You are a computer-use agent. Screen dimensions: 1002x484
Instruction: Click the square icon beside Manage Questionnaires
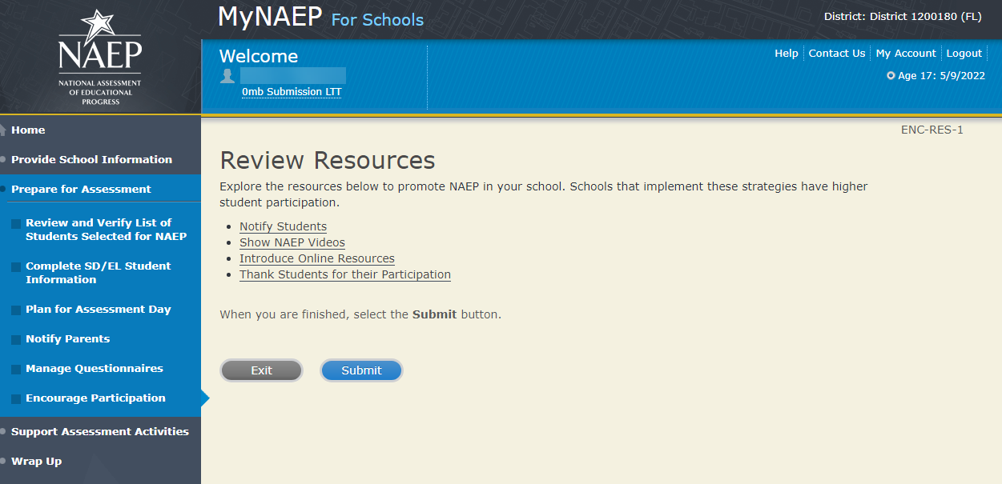16,370
